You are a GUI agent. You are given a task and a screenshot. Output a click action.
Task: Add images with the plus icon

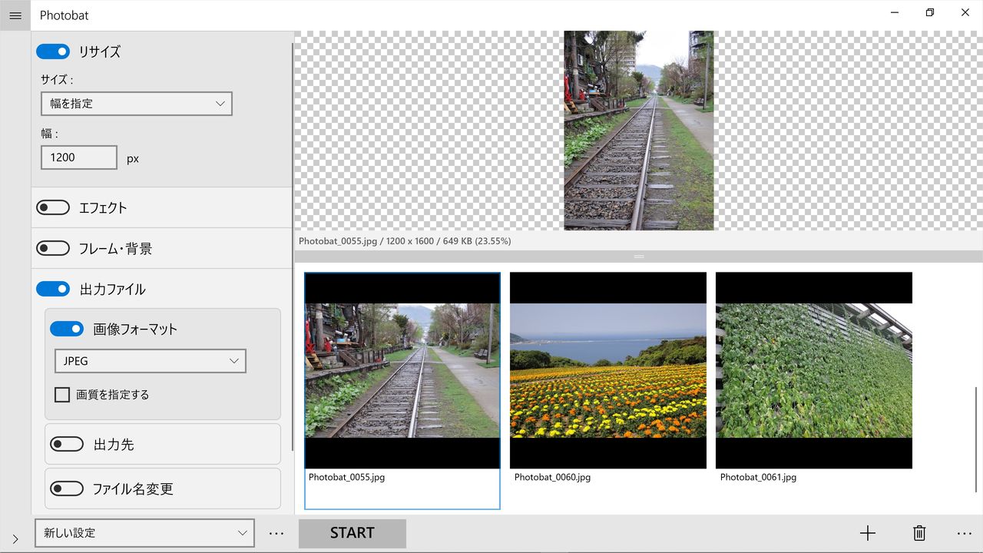868,533
